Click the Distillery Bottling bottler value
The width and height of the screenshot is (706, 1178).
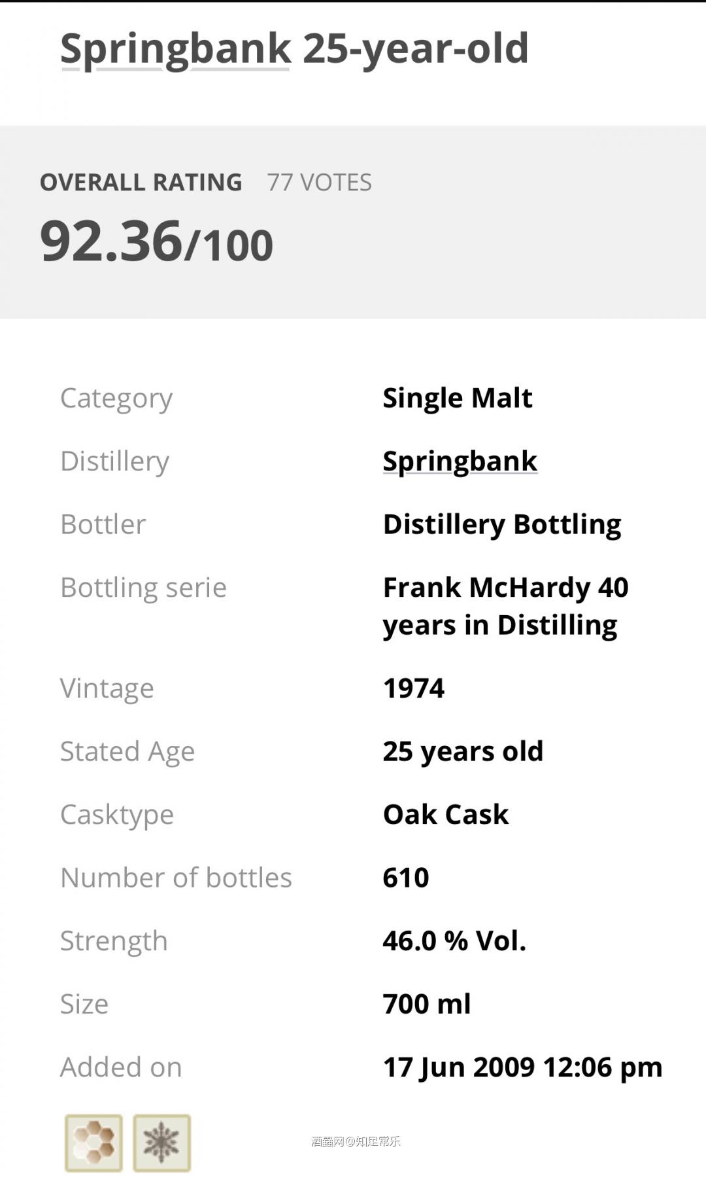[502, 525]
